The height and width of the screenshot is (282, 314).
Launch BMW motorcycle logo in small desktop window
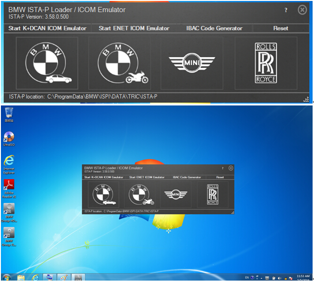(140, 194)
